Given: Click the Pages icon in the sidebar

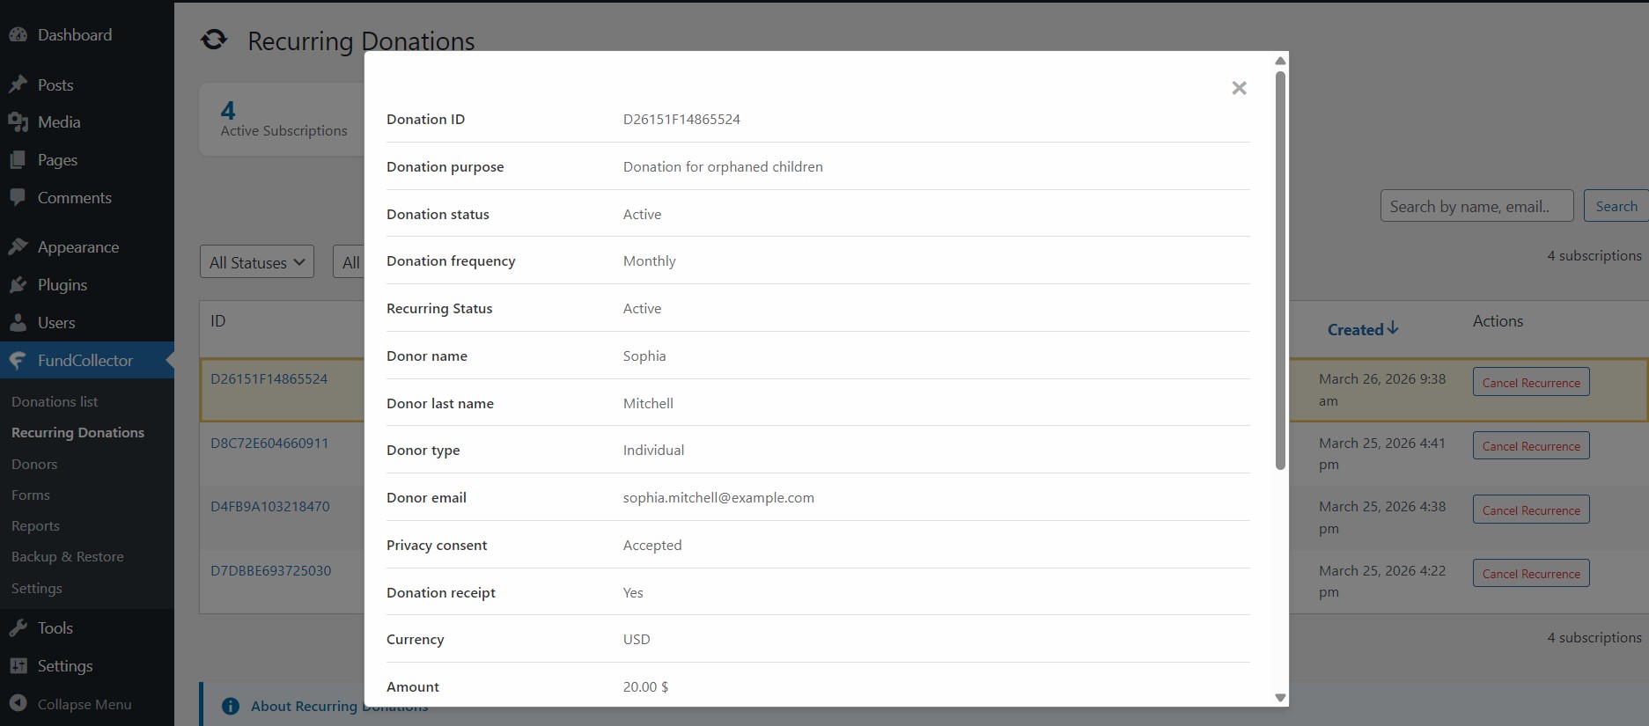Looking at the screenshot, I should point(18,160).
